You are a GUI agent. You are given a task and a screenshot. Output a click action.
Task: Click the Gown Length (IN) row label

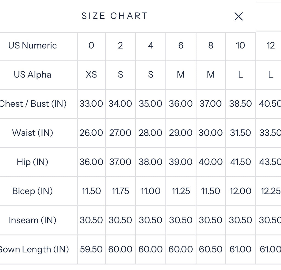(34, 249)
